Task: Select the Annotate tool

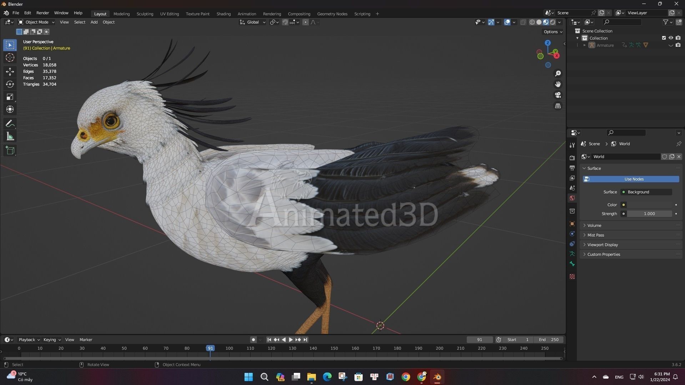Action: [10, 123]
